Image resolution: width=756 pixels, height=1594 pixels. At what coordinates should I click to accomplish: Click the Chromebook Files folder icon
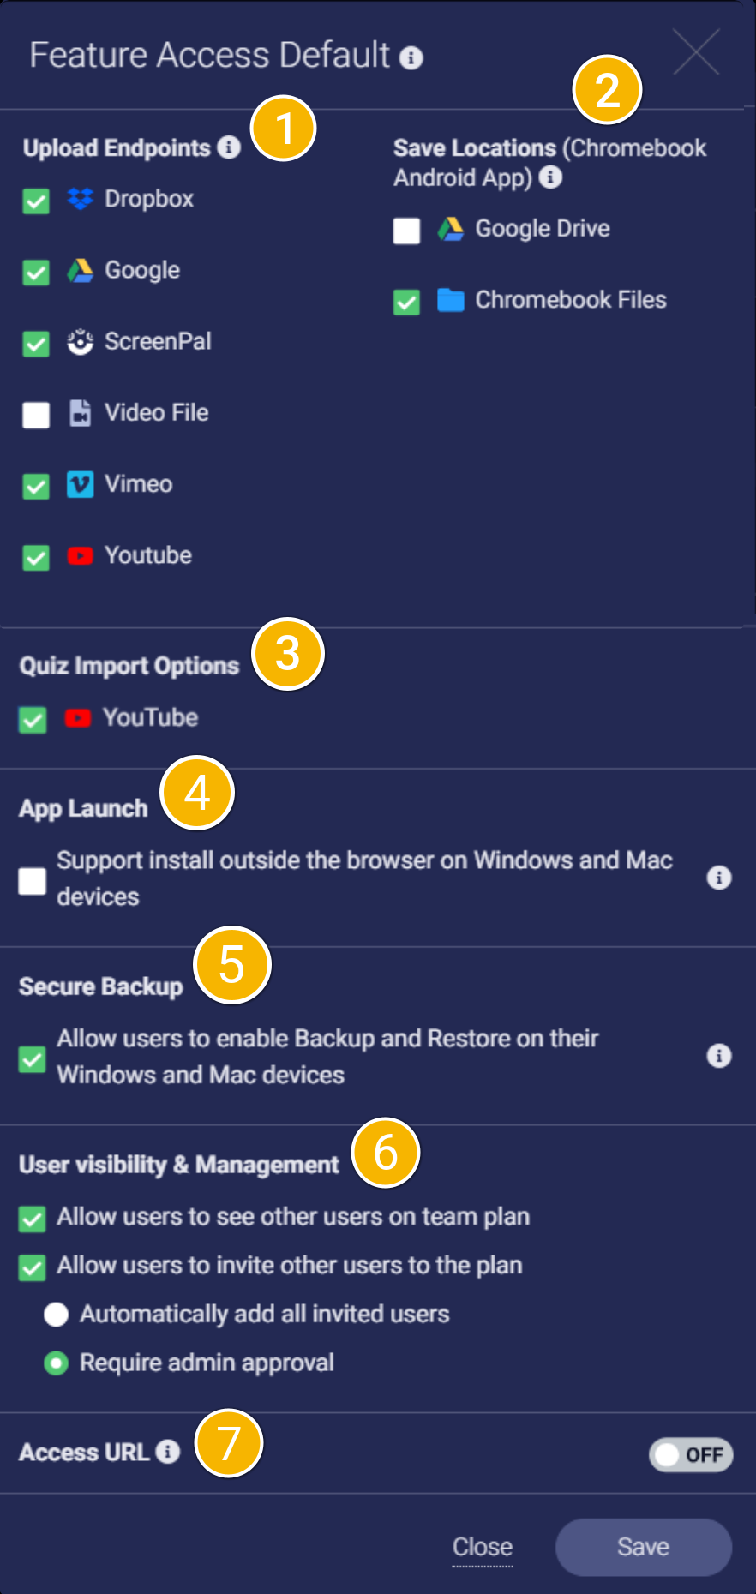pos(451,300)
